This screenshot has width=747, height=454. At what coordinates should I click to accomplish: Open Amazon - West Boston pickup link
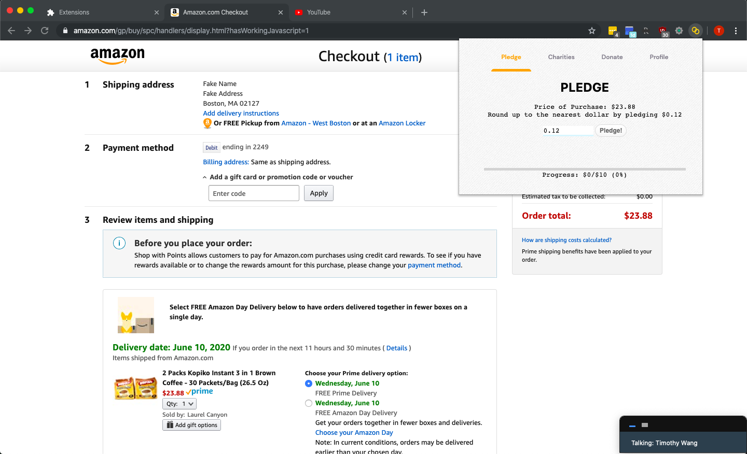[x=316, y=123]
